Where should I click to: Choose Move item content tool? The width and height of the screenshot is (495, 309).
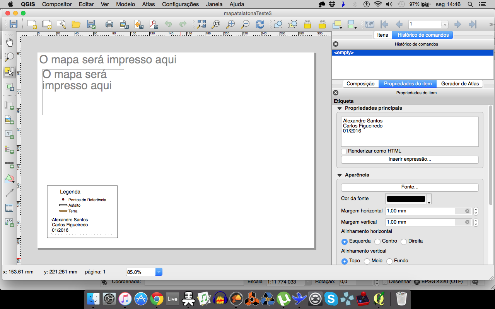click(9, 87)
